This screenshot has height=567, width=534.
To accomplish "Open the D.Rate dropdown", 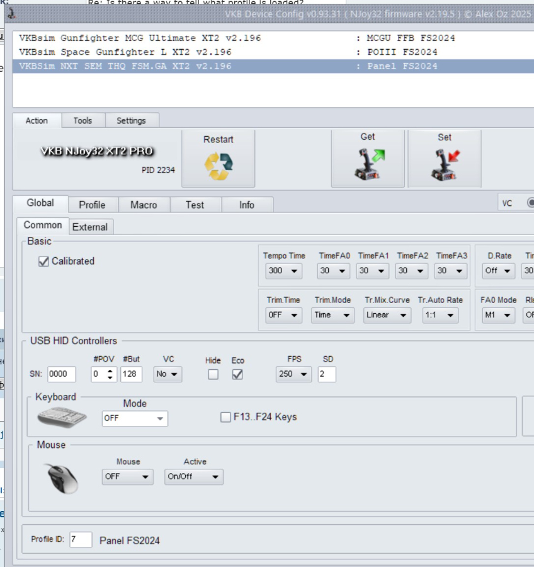I will [x=499, y=271].
